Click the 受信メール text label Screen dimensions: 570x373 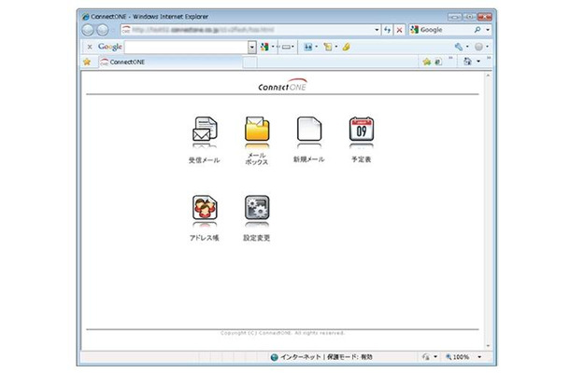204,160
